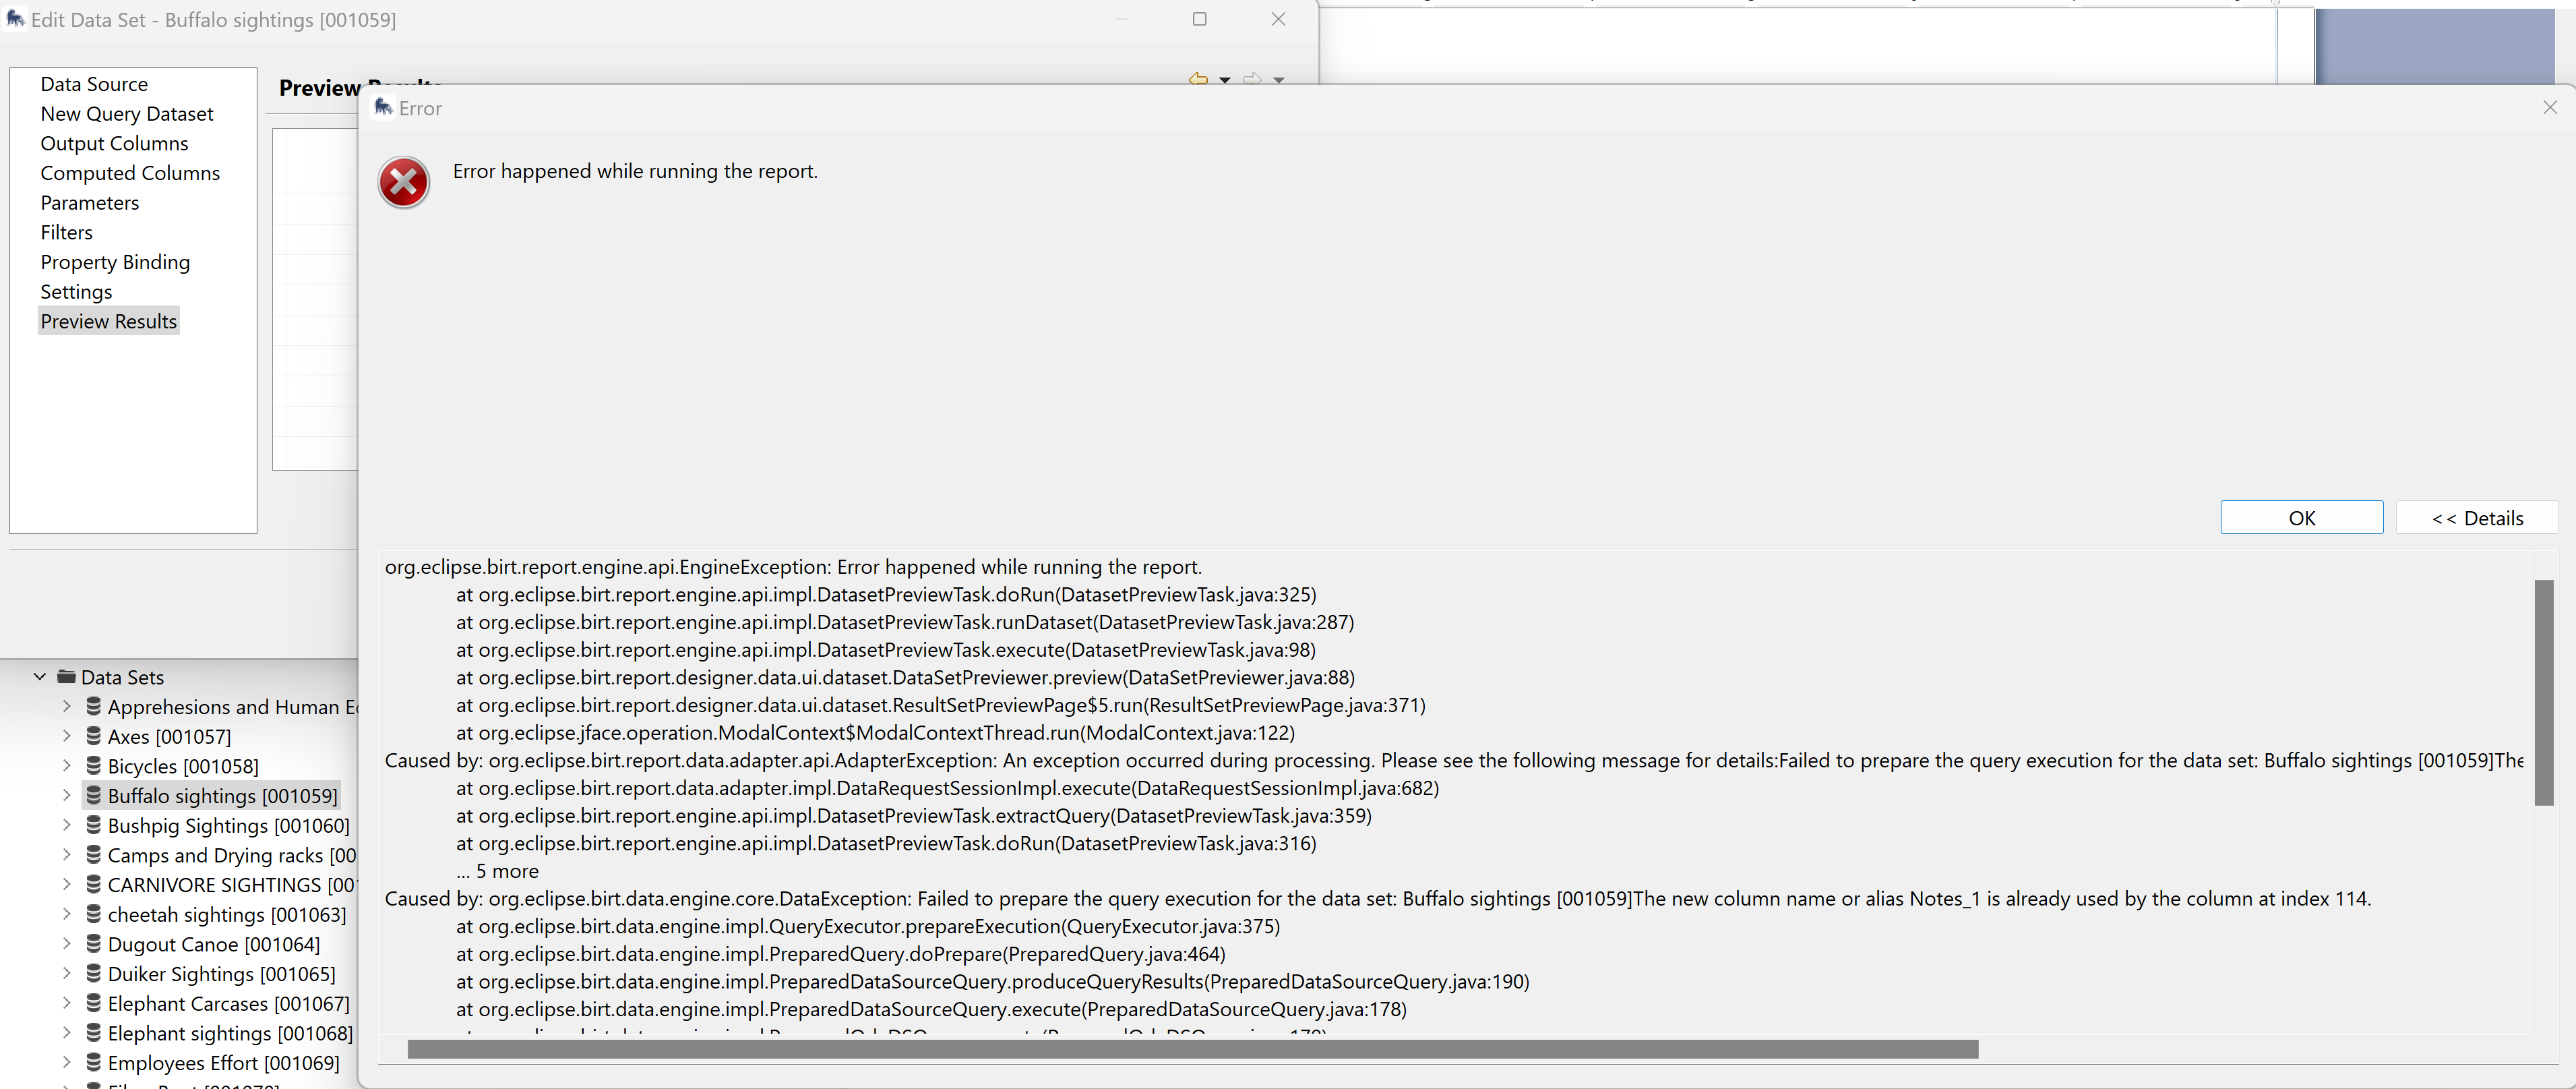Expand the Employees Effort [001069] node
The height and width of the screenshot is (1089, 2576).
[x=66, y=1062]
